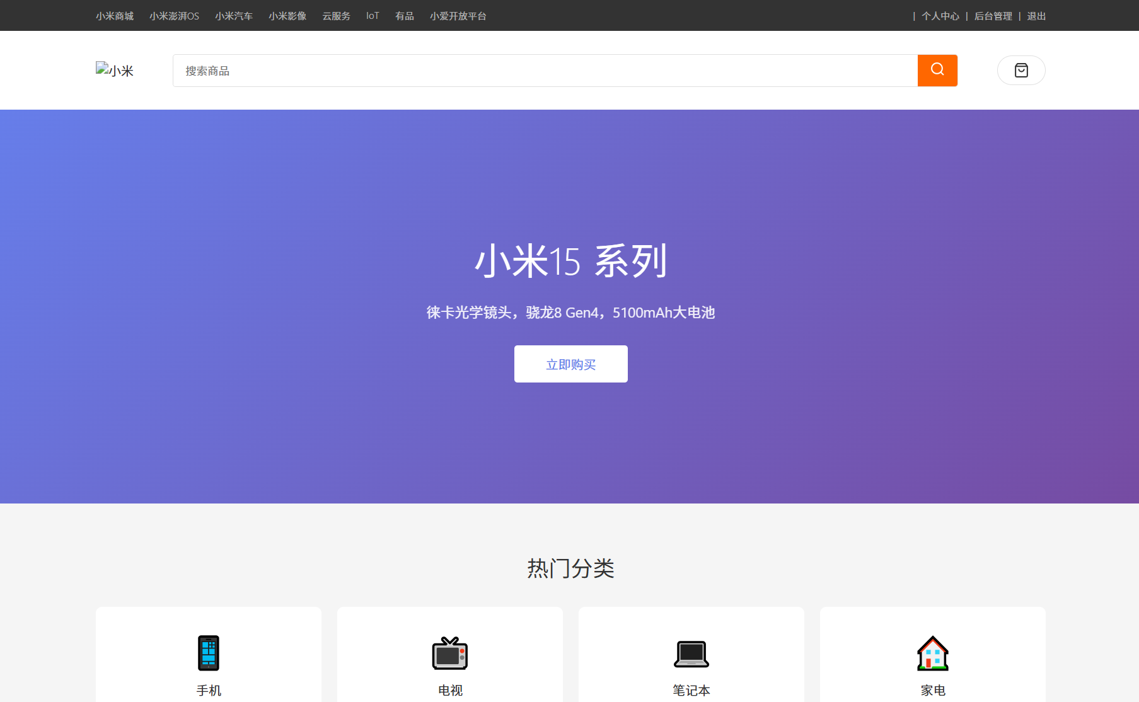Click the 立即购买 button
Image resolution: width=1139 pixels, height=702 pixels.
571,364
